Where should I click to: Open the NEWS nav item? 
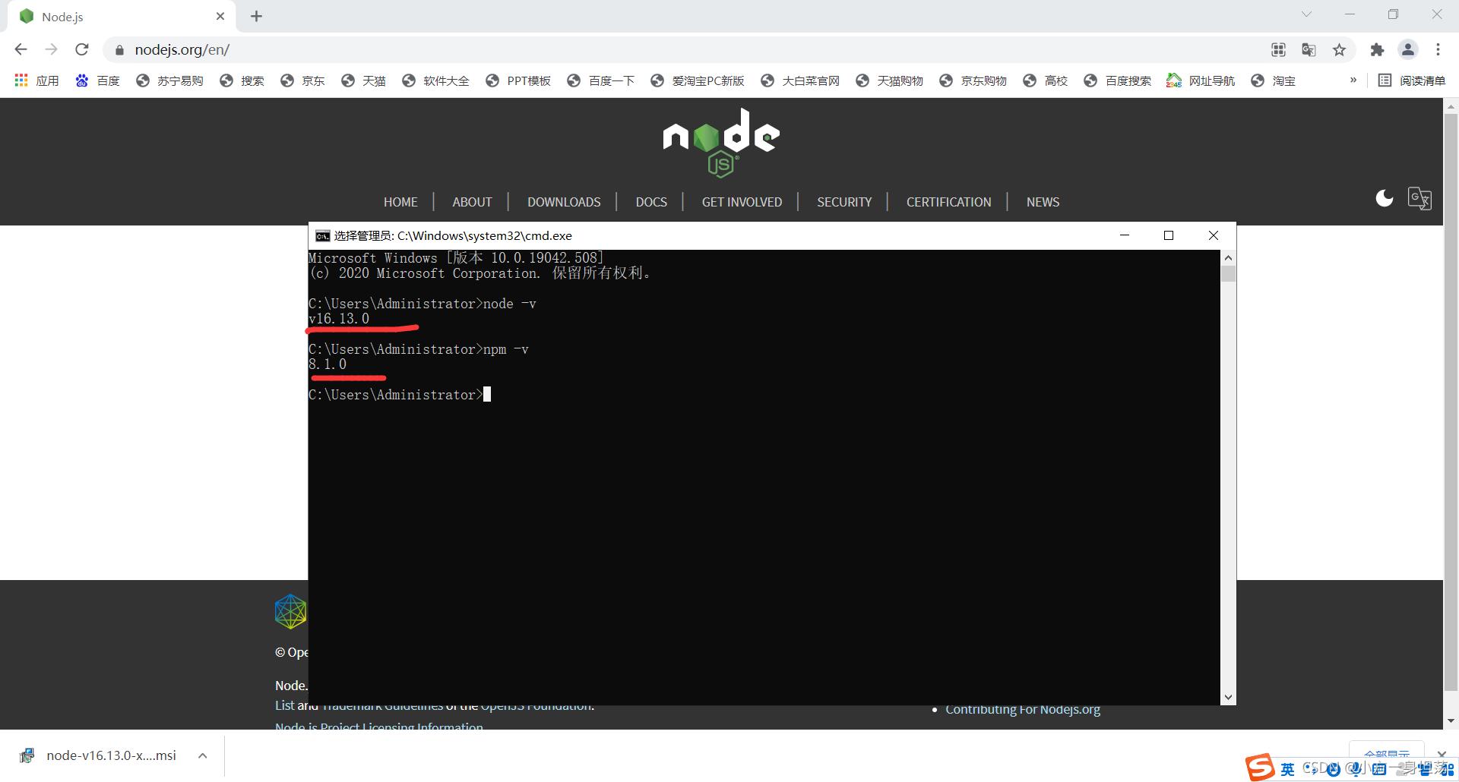(1043, 202)
